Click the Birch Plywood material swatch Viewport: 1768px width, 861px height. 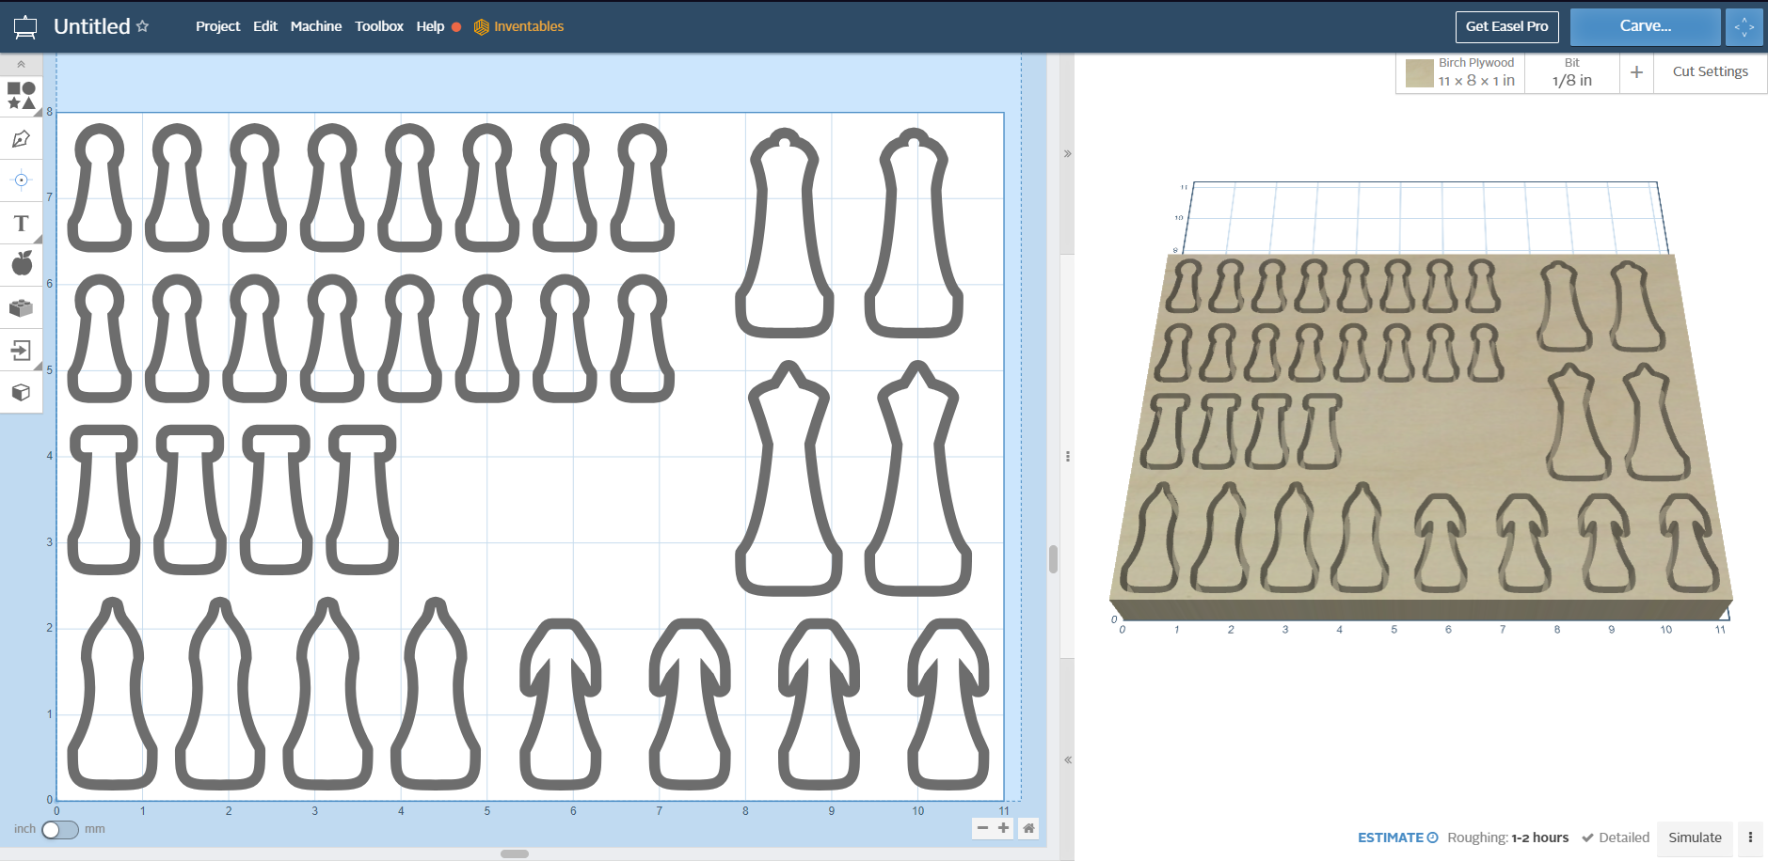[x=1419, y=73]
